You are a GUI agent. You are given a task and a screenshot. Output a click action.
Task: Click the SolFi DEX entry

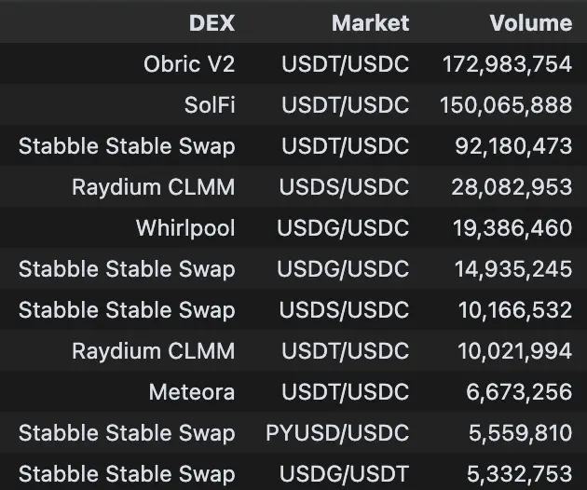[210, 105]
